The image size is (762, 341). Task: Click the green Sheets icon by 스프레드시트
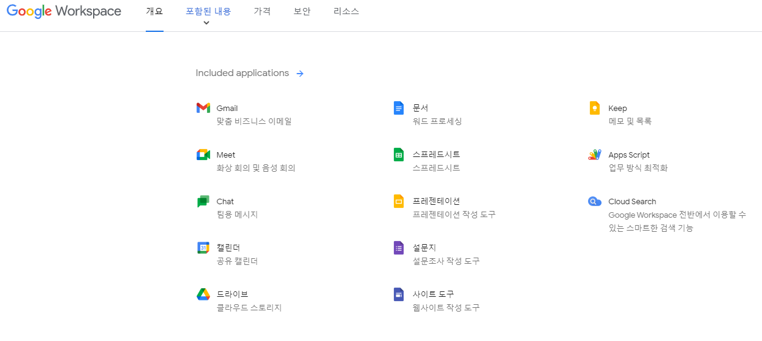(399, 155)
